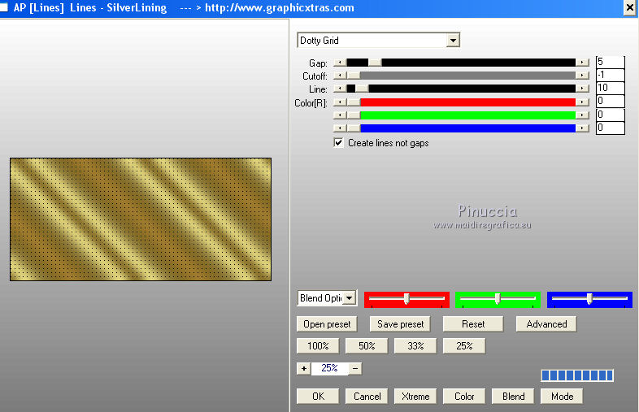Click the Line slider track
Image resolution: width=639 pixels, height=412 pixels.
click(460, 89)
